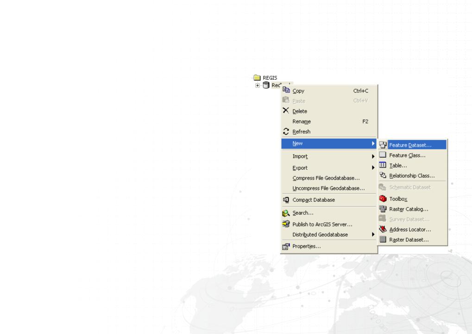The height and width of the screenshot is (334, 472).
Task: Open the Export submenu arrow
Action: pyautogui.click(x=373, y=167)
